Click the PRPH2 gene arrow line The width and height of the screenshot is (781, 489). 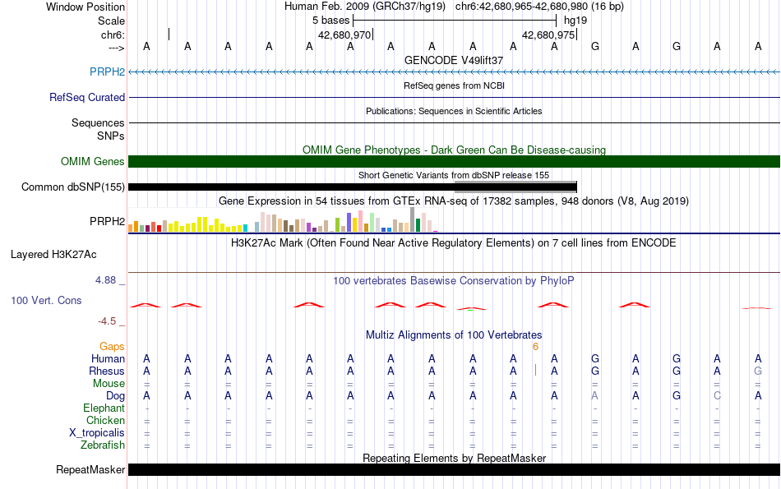click(454, 72)
